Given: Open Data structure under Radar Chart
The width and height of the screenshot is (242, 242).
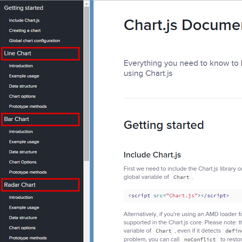Looking at the screenshot, I should (x=23, y=218).
